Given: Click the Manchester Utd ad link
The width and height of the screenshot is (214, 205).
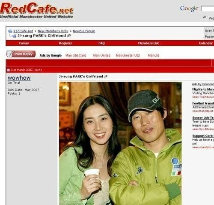Looking at the screenshot, I should [128, 55].
